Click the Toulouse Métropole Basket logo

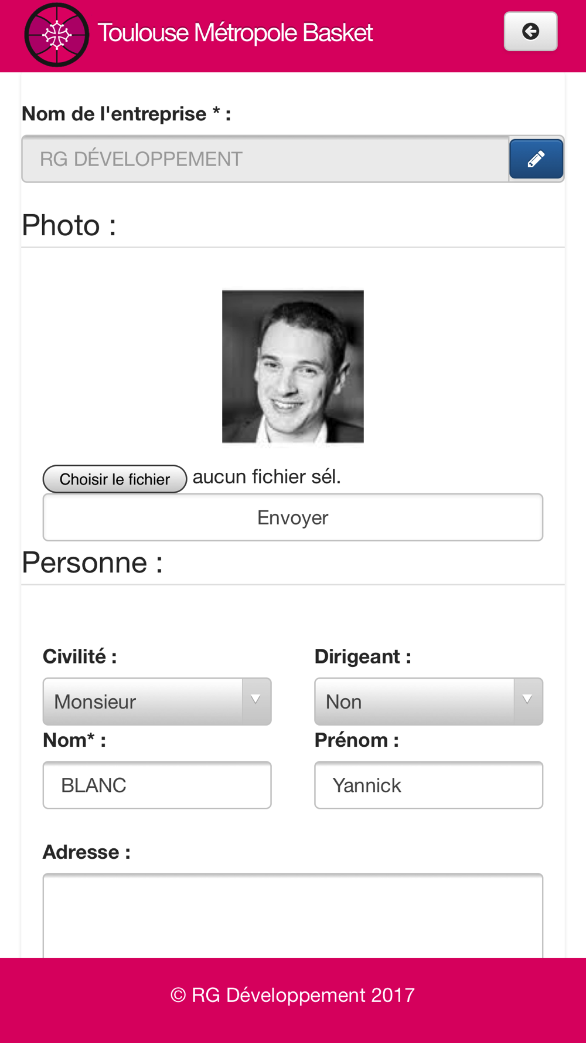pos(57,35)
